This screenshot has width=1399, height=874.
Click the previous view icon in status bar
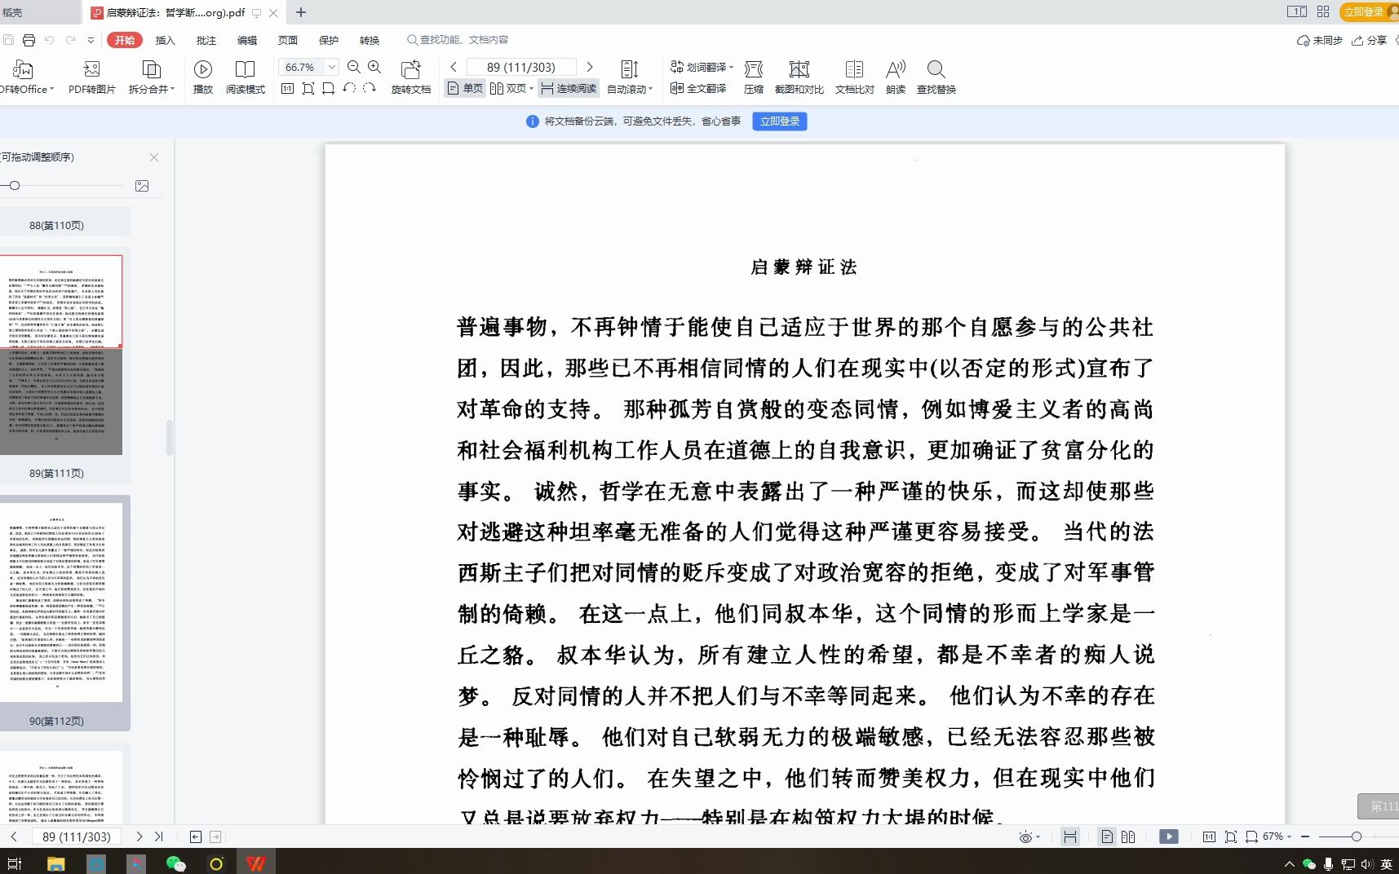point(196,836)
